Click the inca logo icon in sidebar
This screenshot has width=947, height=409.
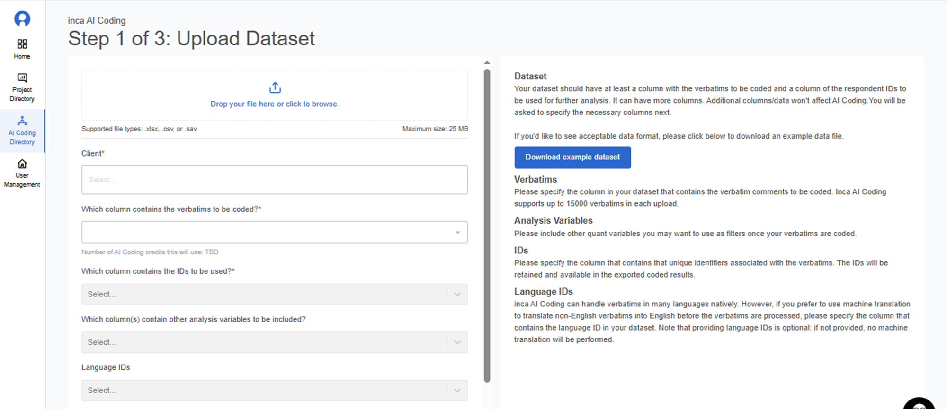[22, 19]
